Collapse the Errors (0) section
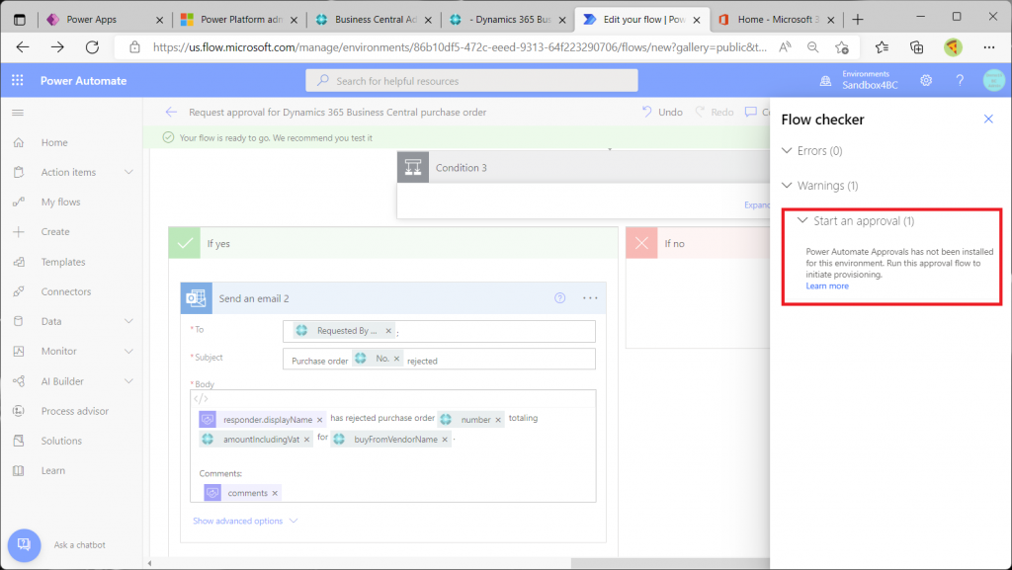 click(x=788, y=151)
